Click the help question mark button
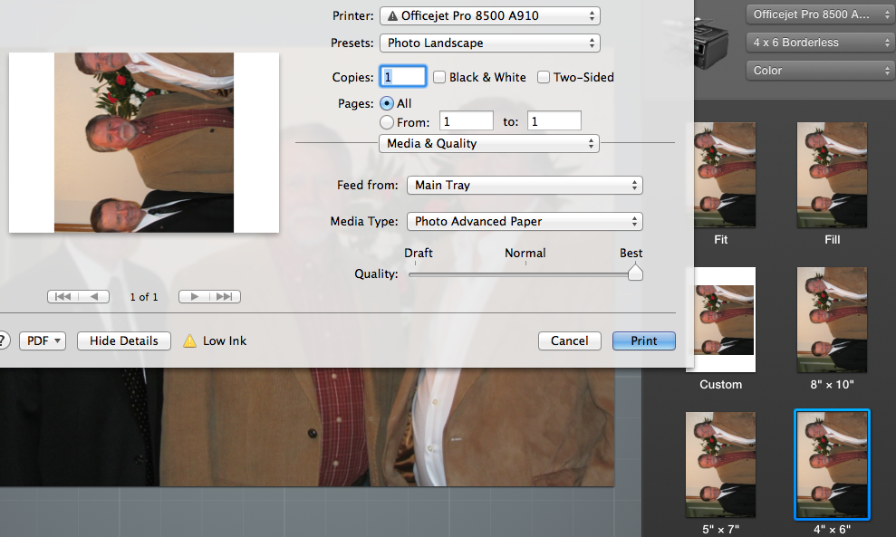This screenshot has height=537, width=896. pyautogui.click(x=3, y=340)
